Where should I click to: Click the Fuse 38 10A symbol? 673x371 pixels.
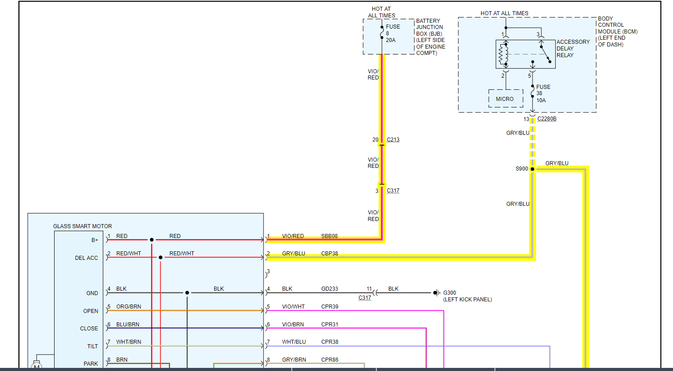coord(532,94)
